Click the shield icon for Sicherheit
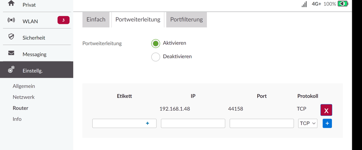This screenshot has height=150, width=362. tap(11, 37)
